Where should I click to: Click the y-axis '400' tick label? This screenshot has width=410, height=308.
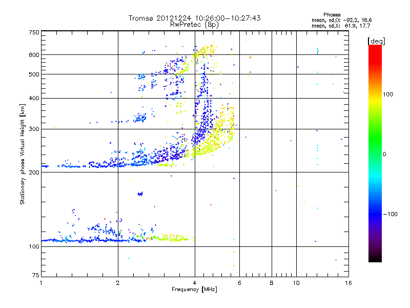pos(34,98)
